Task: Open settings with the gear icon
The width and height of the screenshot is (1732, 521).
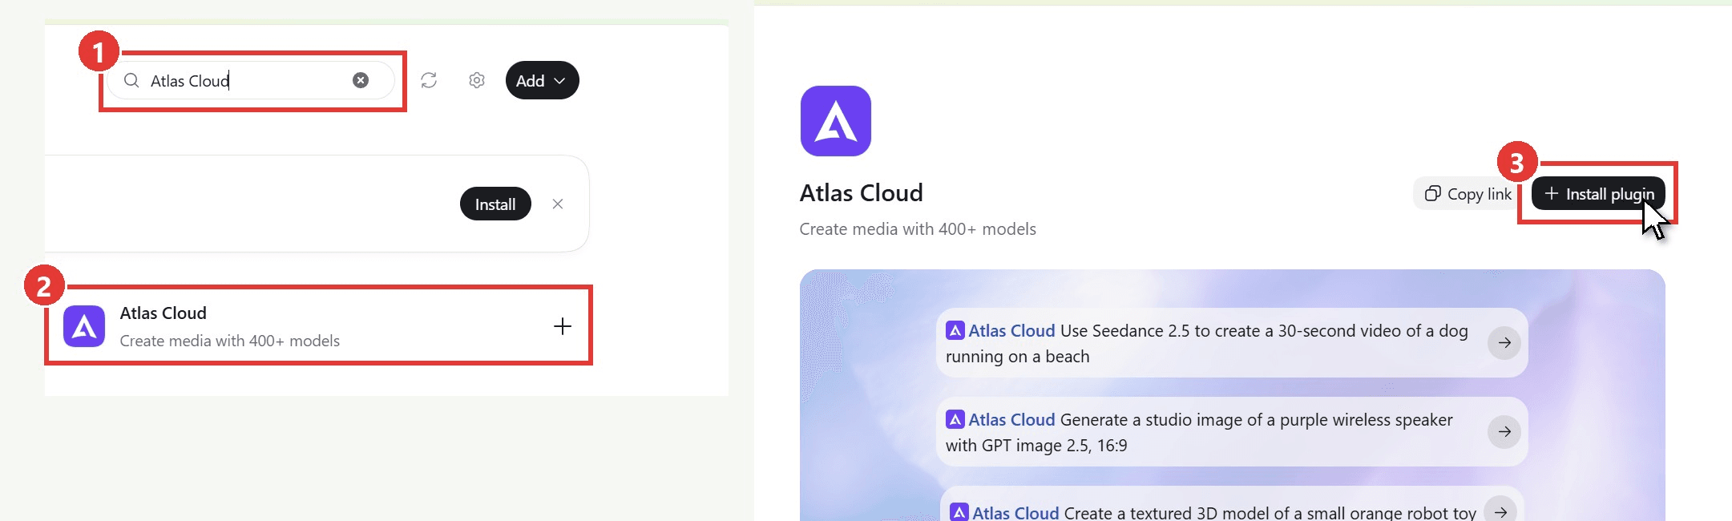Action: tap(477, 80)
